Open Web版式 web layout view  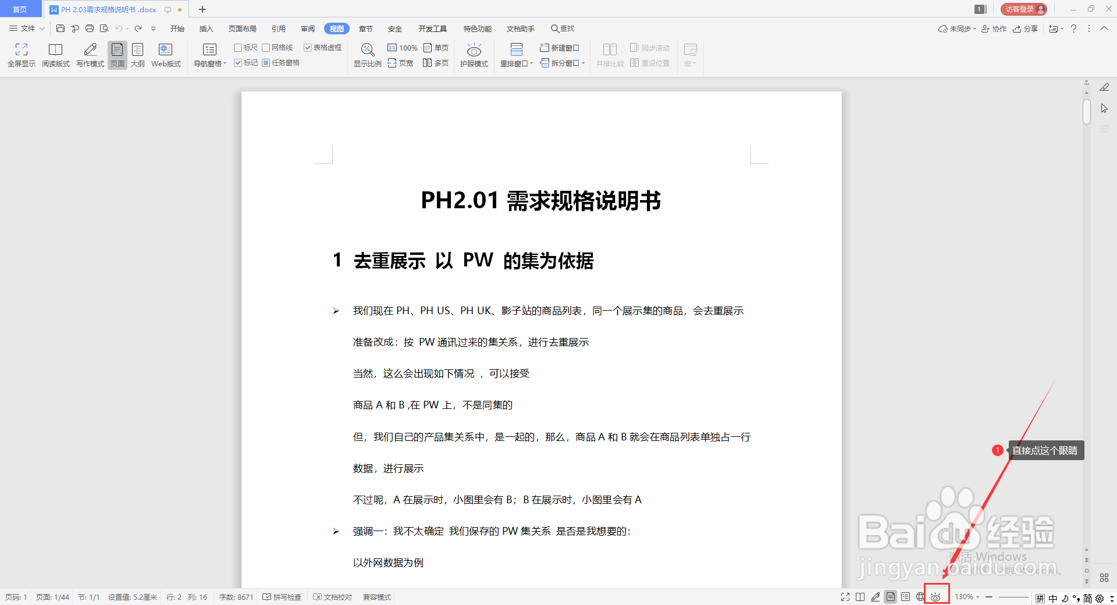pyautogui.click(x=165, y=55)
